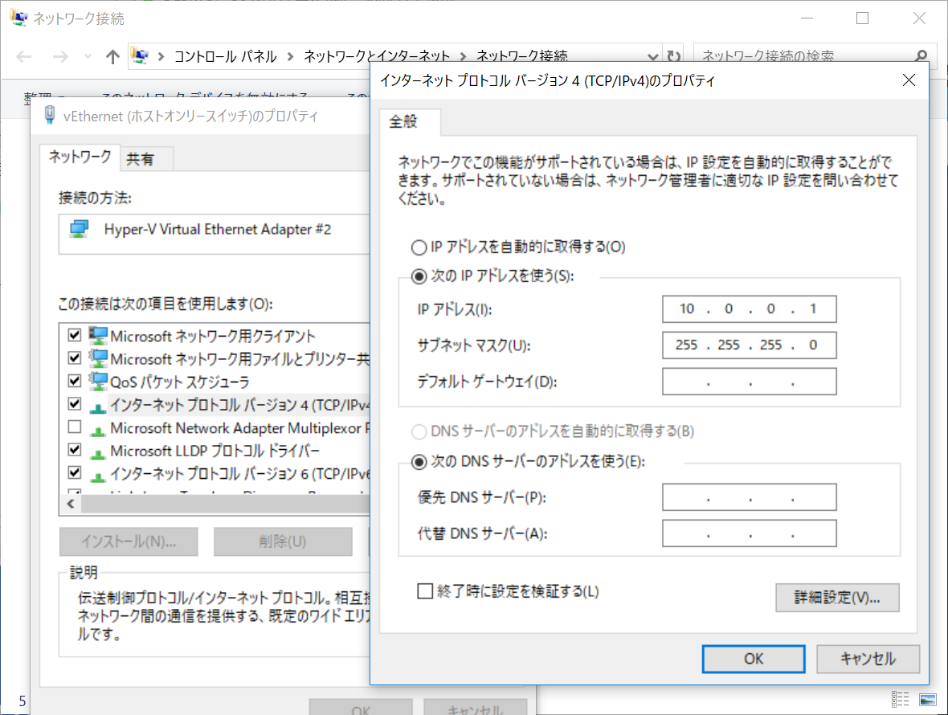Click the search magnifier icon
The height and width of the screenshot is (715, 948).
[x=921, y=56]
